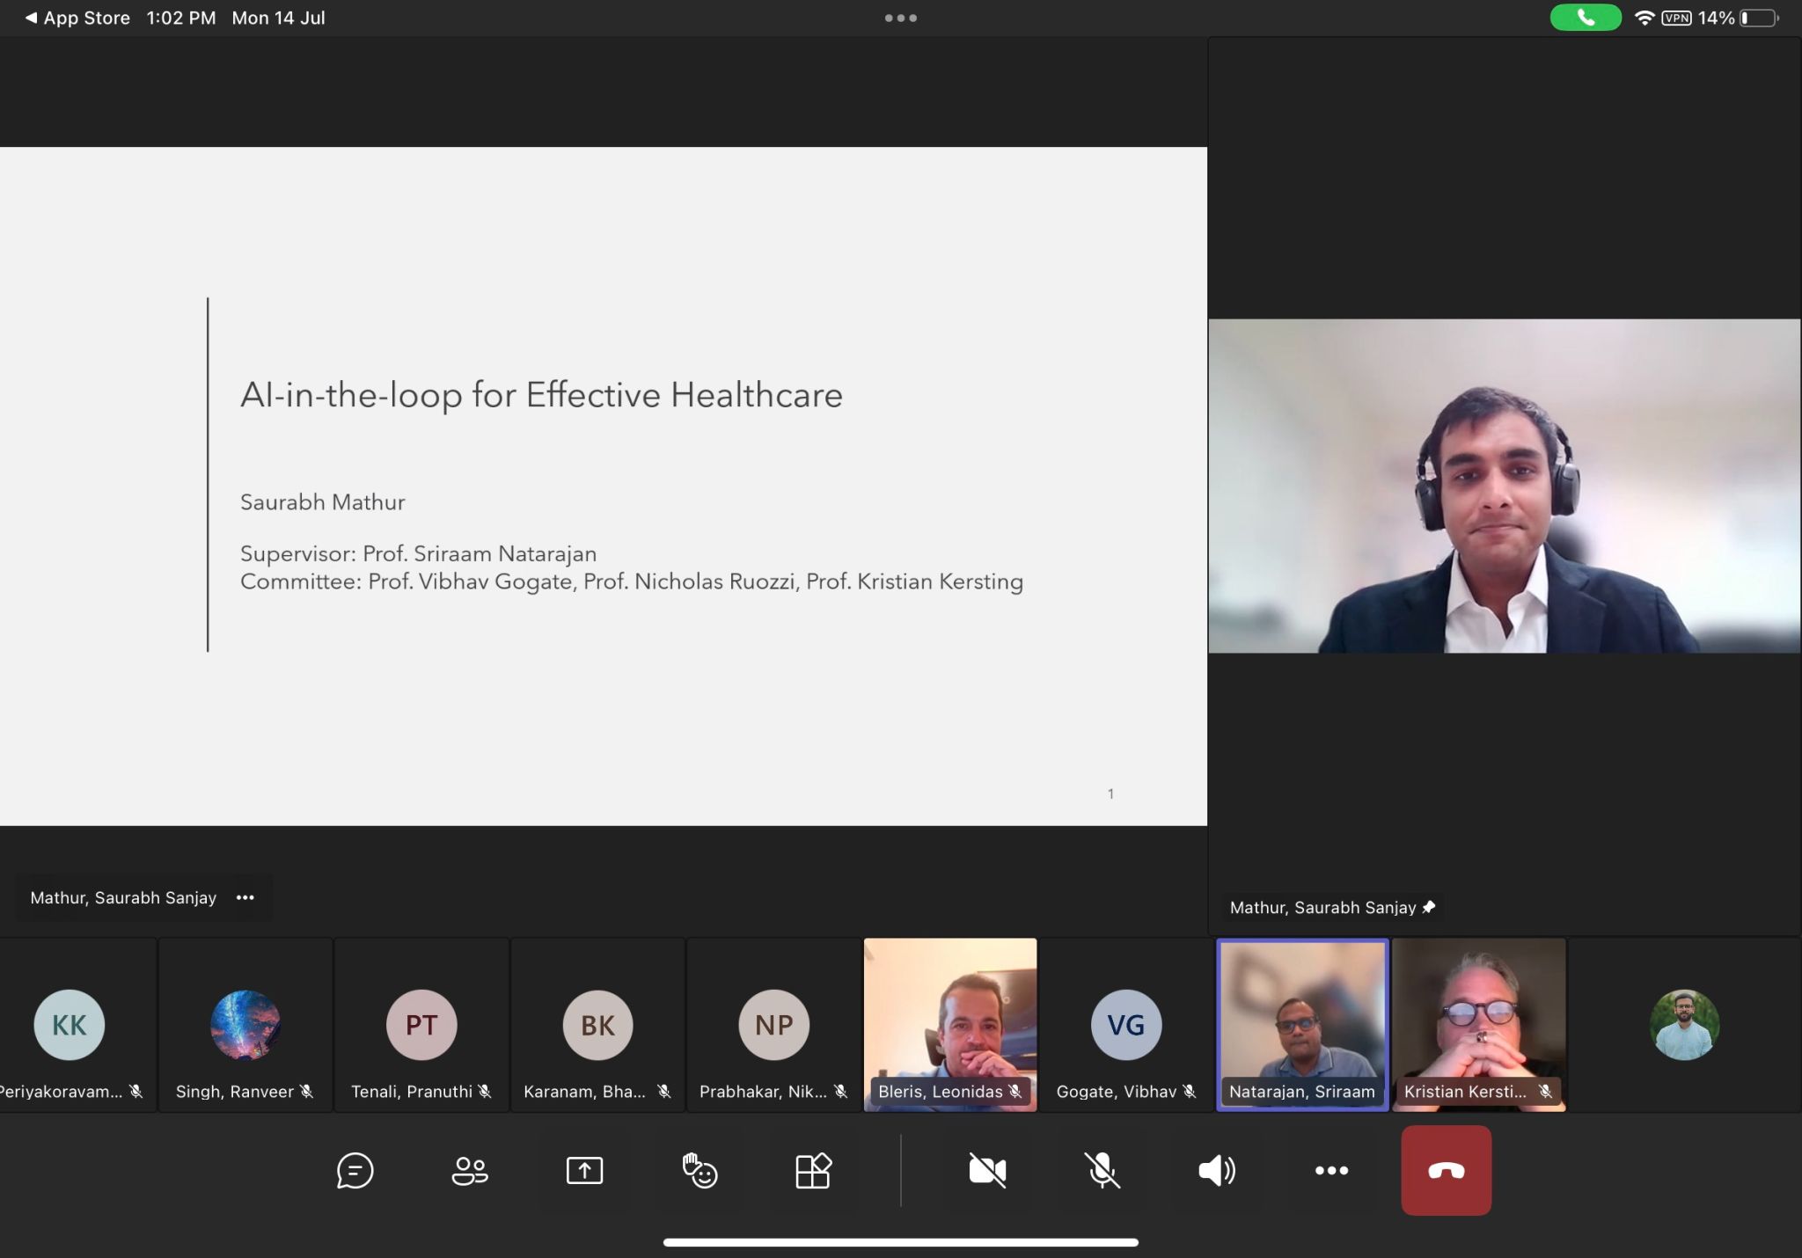Turn on the camera
The image size is (1802, 1258).
click(987, 1171)
